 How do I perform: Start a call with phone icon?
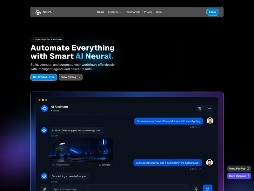tap(200, 108)
